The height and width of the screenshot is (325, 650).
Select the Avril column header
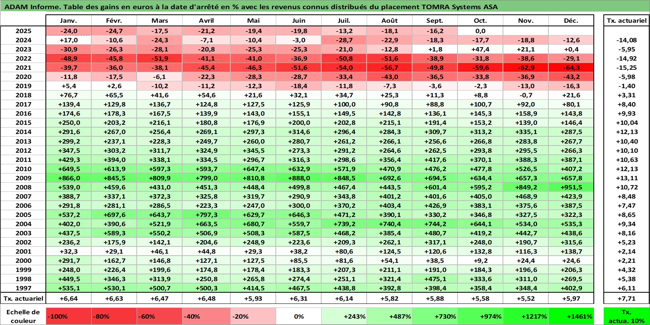click(206, 21)
